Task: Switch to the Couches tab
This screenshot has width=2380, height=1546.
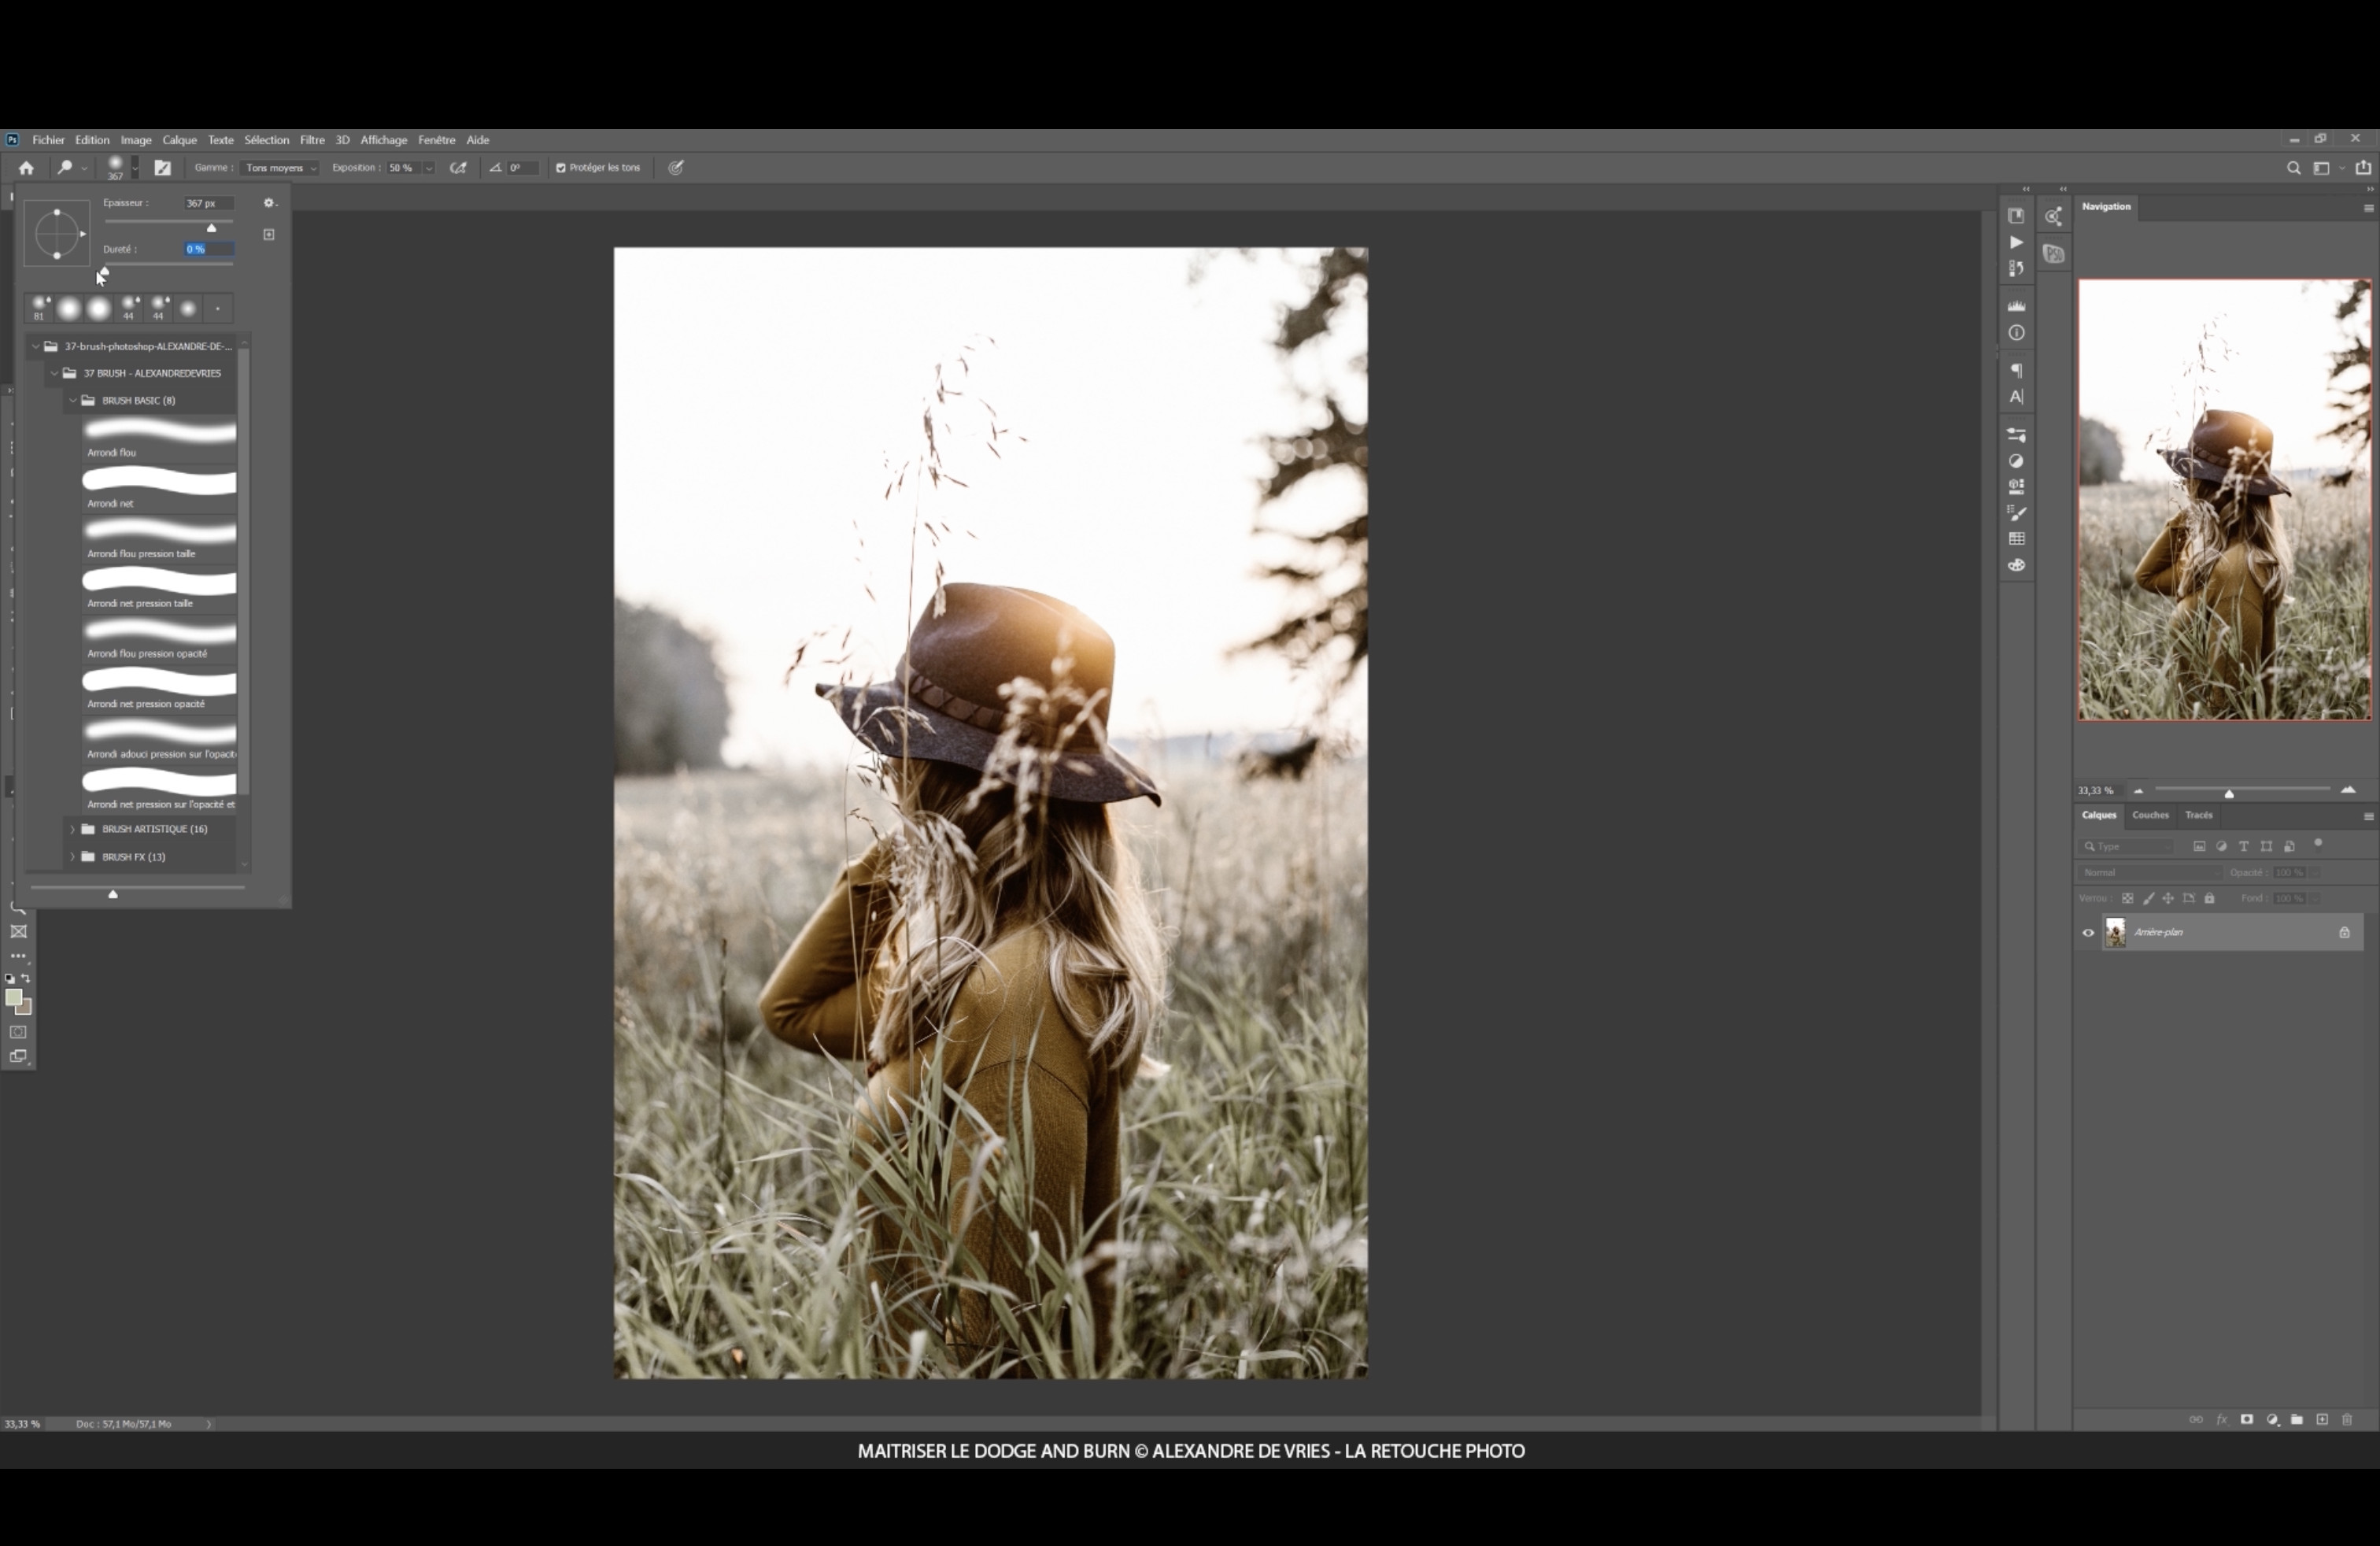Action: 2150,815
